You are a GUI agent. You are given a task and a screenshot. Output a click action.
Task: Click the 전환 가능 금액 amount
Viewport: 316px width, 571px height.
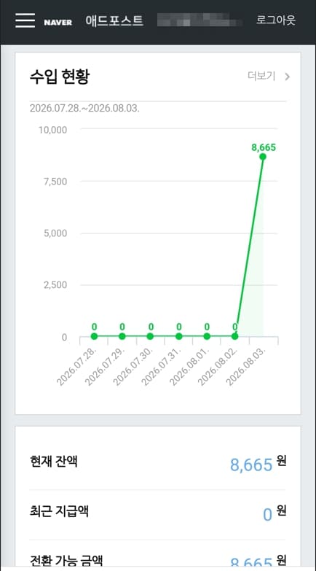click(251, 563)
